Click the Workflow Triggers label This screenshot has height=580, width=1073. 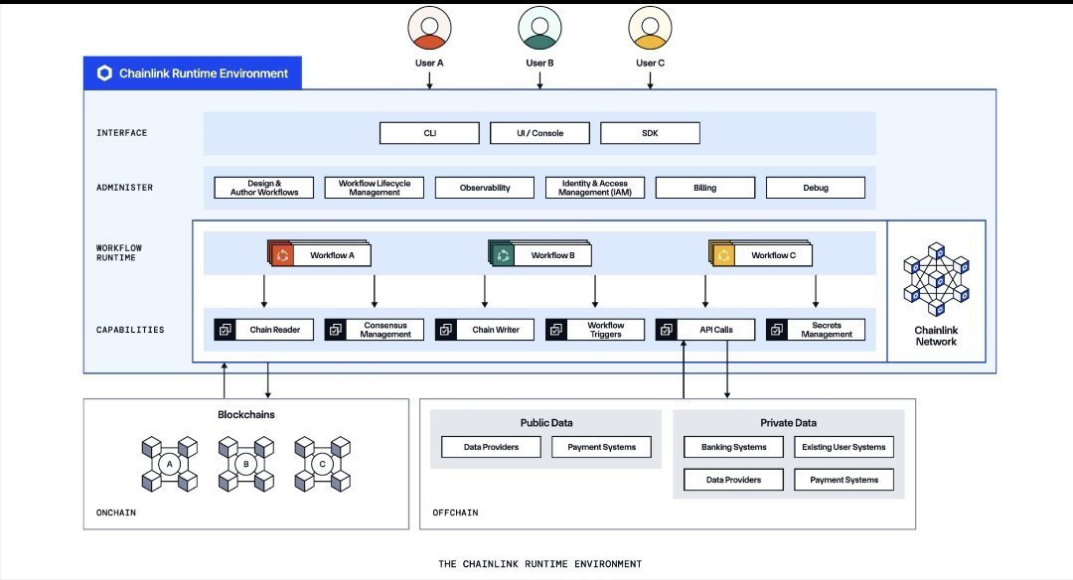(x=606, y=330)
